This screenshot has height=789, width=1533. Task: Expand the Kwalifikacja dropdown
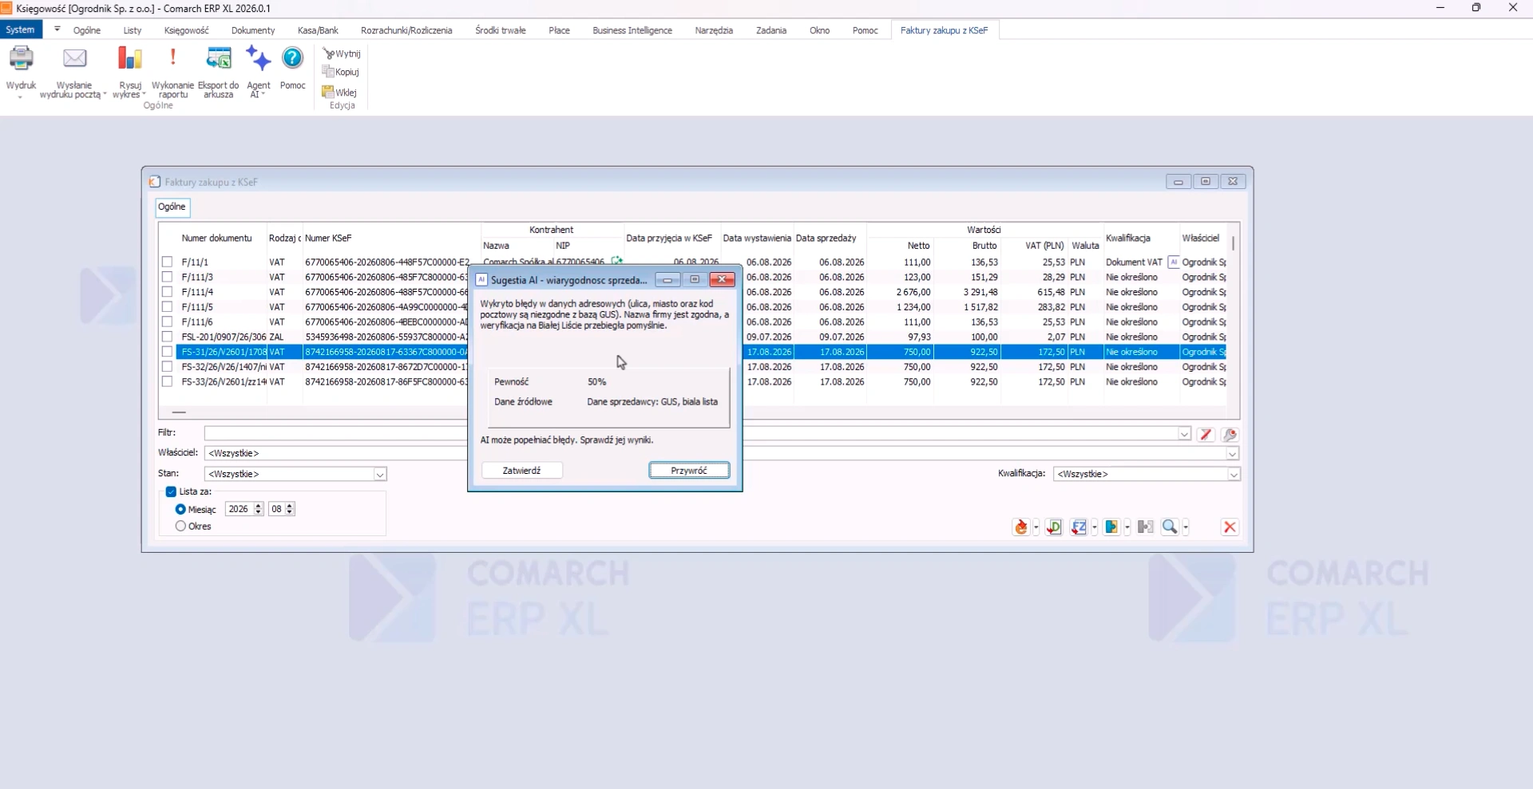point(1234,475)
